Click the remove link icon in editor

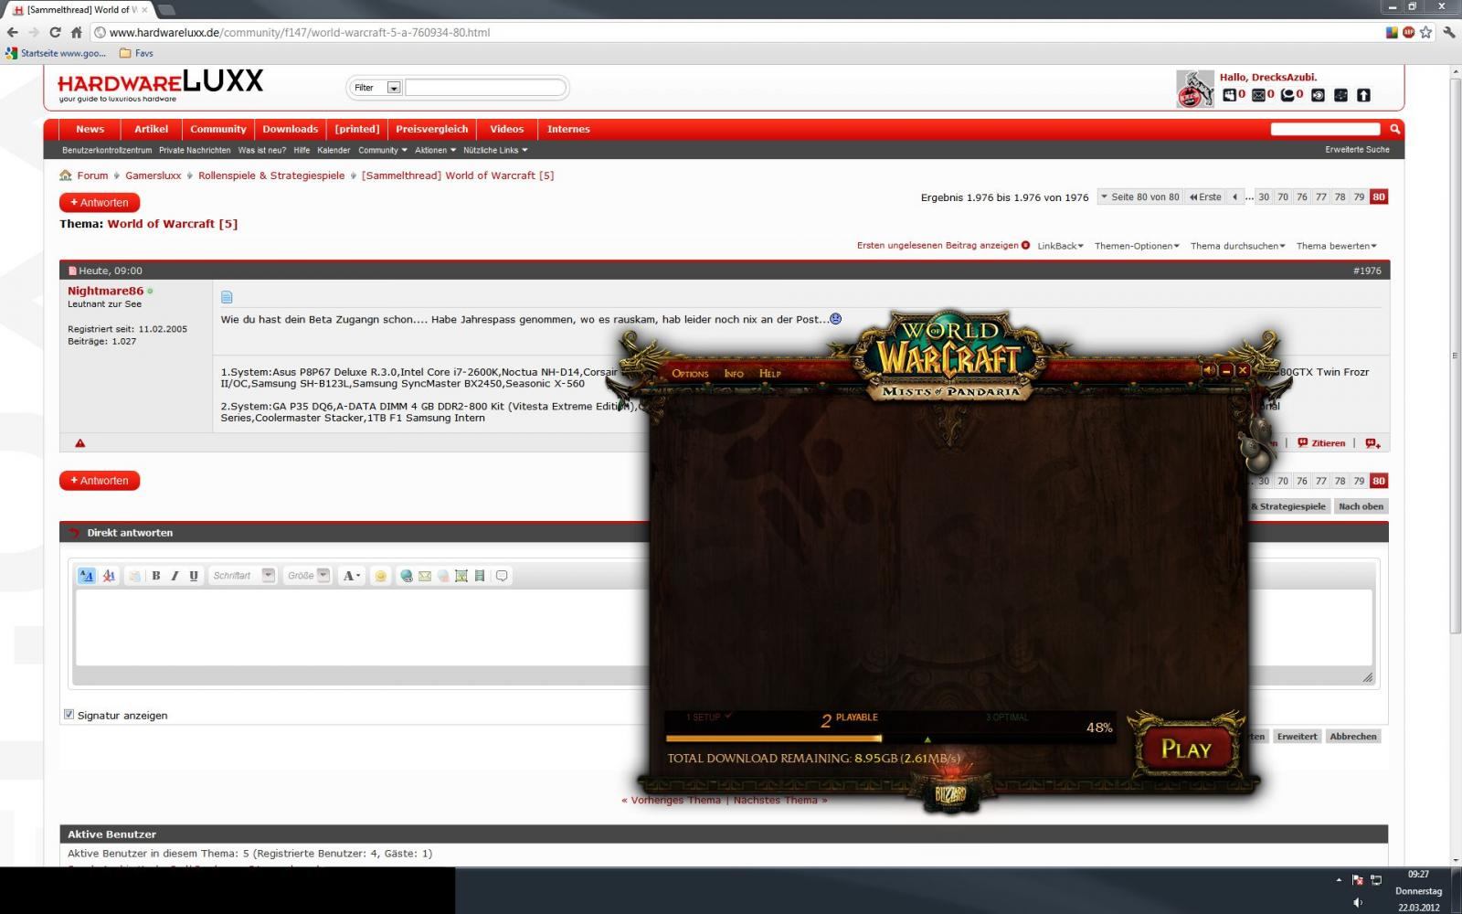[443, 576]
